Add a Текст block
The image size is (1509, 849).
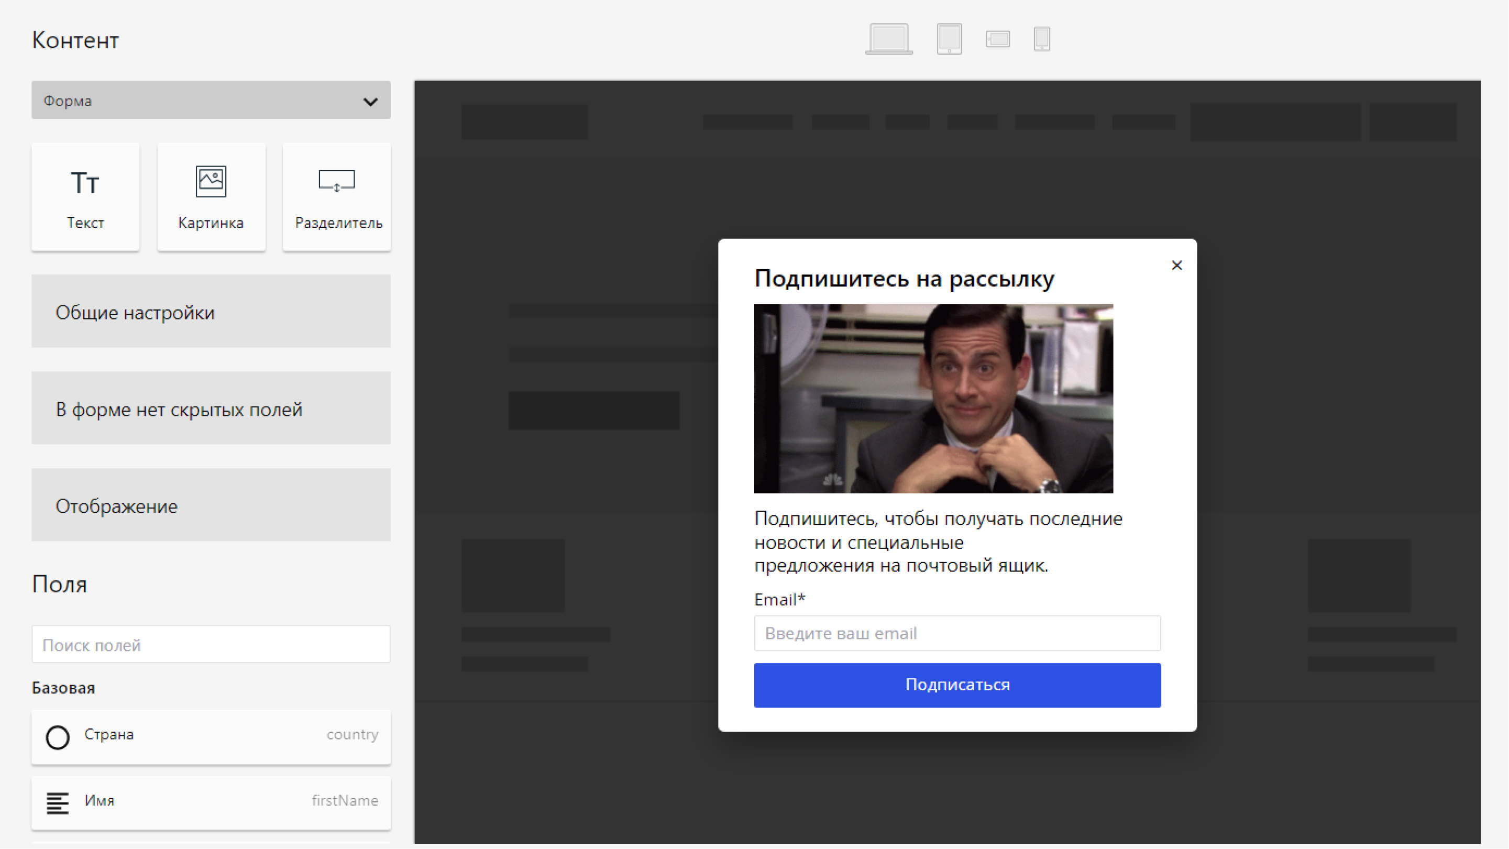(x=85, y=197)
